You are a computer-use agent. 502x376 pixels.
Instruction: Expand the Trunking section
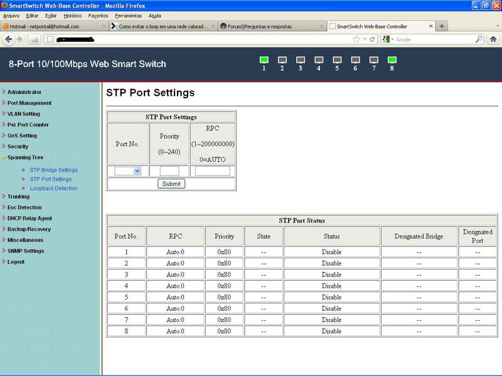click(18, 196)
